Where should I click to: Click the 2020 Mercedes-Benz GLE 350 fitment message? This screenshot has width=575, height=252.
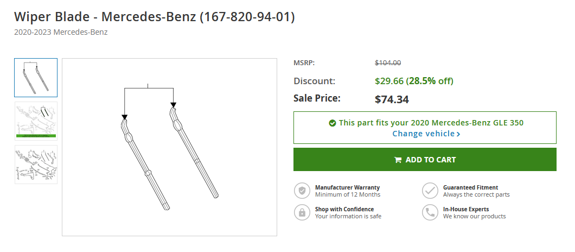tap(431, 123)
